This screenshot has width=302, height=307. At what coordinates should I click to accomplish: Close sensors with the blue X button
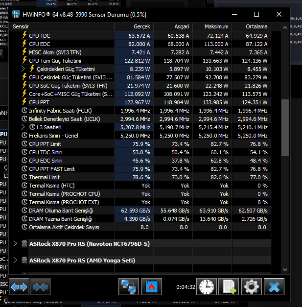point(274,287)
